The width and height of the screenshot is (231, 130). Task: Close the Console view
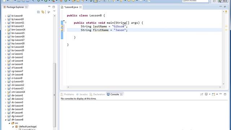click(121, 94)
